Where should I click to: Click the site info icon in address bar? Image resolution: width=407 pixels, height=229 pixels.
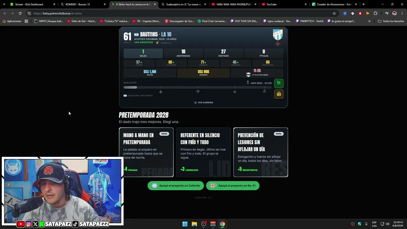29,13
